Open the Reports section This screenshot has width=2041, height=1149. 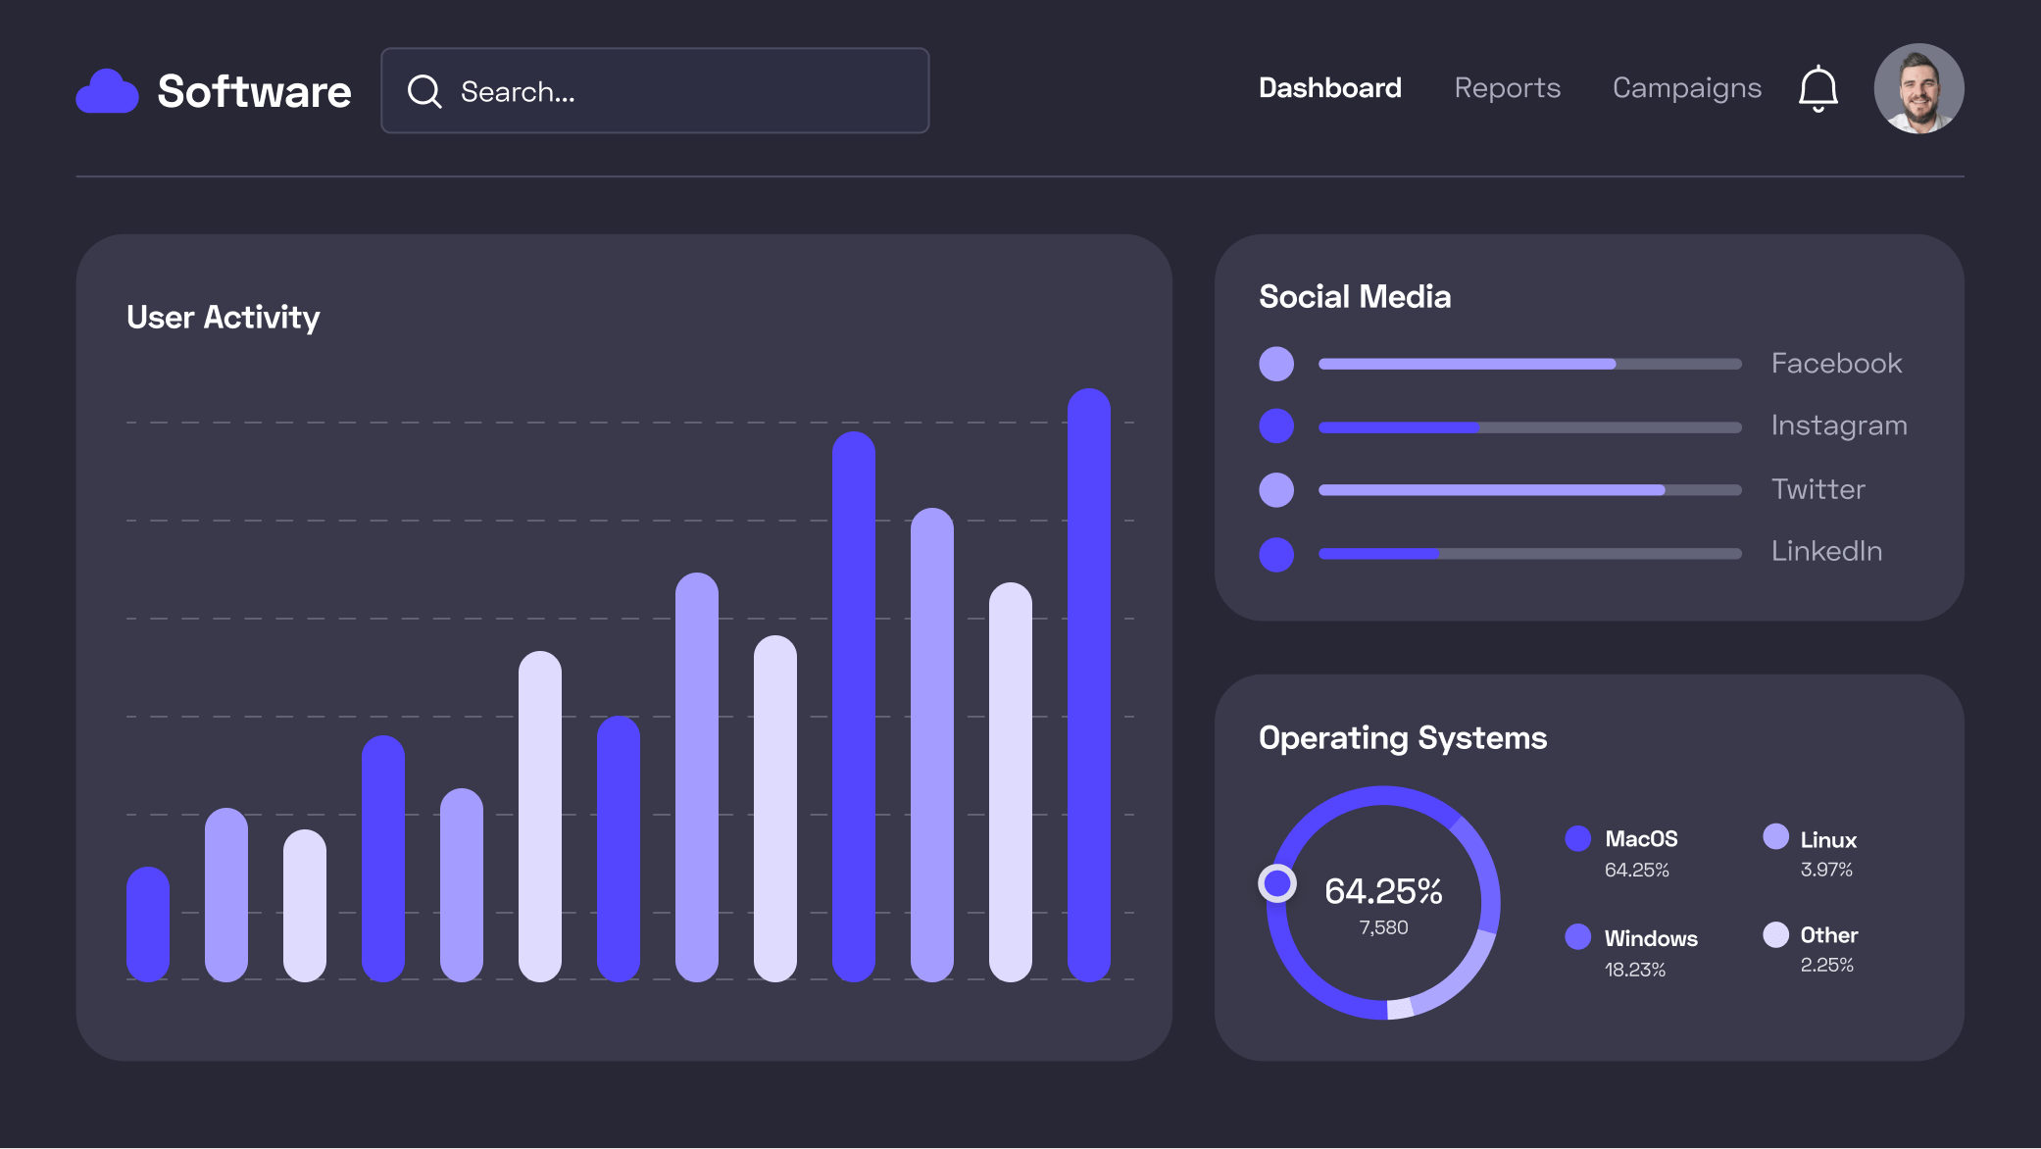coord(1507,88)
